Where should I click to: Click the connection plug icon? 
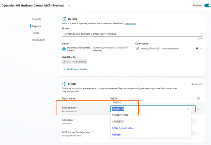coord(137,49)
